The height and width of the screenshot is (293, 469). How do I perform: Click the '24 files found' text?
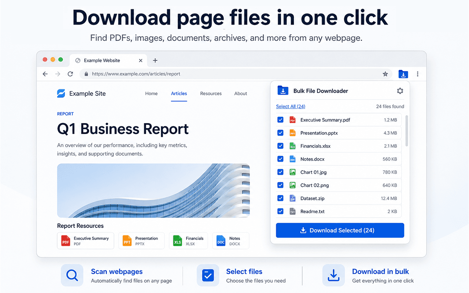pos(390,107)
